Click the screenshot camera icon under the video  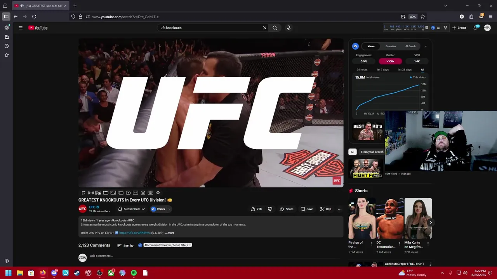[143, 193]
